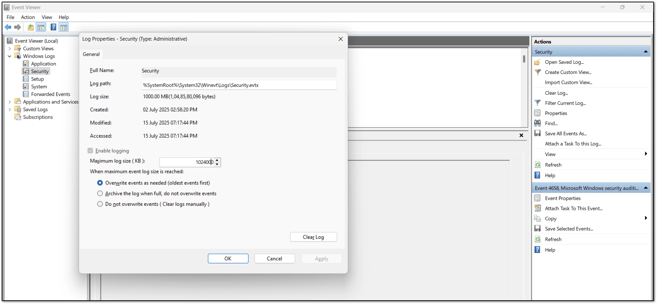Click the blue Help toolbar icon

[53, 27]
